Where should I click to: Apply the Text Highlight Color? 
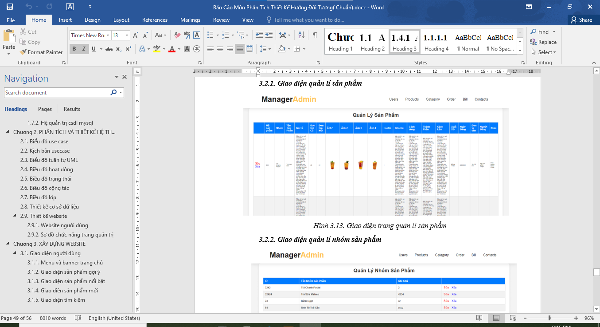point(156,49)
